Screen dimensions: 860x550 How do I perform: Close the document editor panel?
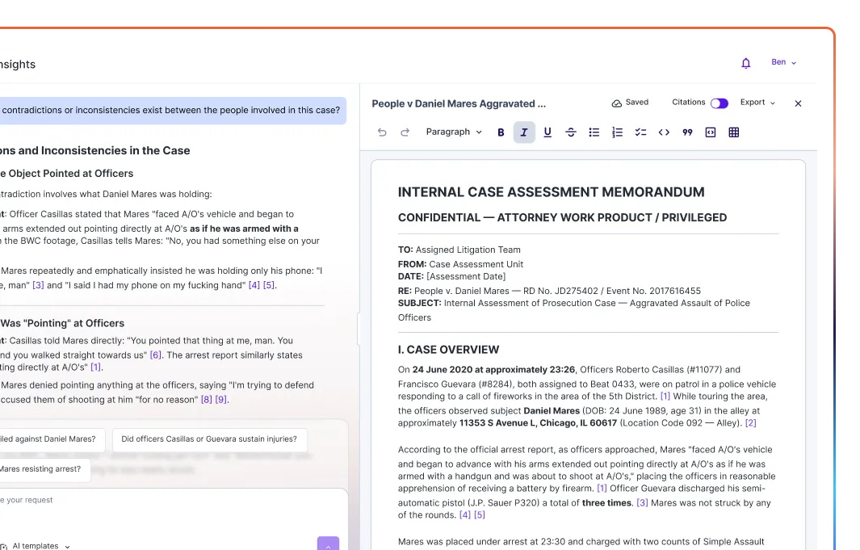(x=798, y=103)
